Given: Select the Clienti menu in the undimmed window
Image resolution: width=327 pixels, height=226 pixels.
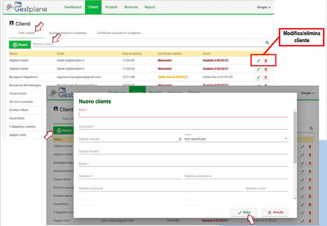Looking at the screenshot, I should click(x=93, y=7).
